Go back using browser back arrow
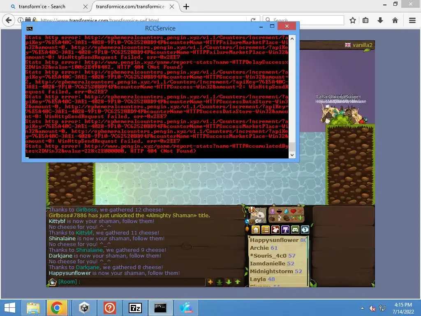The width and height of the screenshot is (421, 316). pos(9,20)
